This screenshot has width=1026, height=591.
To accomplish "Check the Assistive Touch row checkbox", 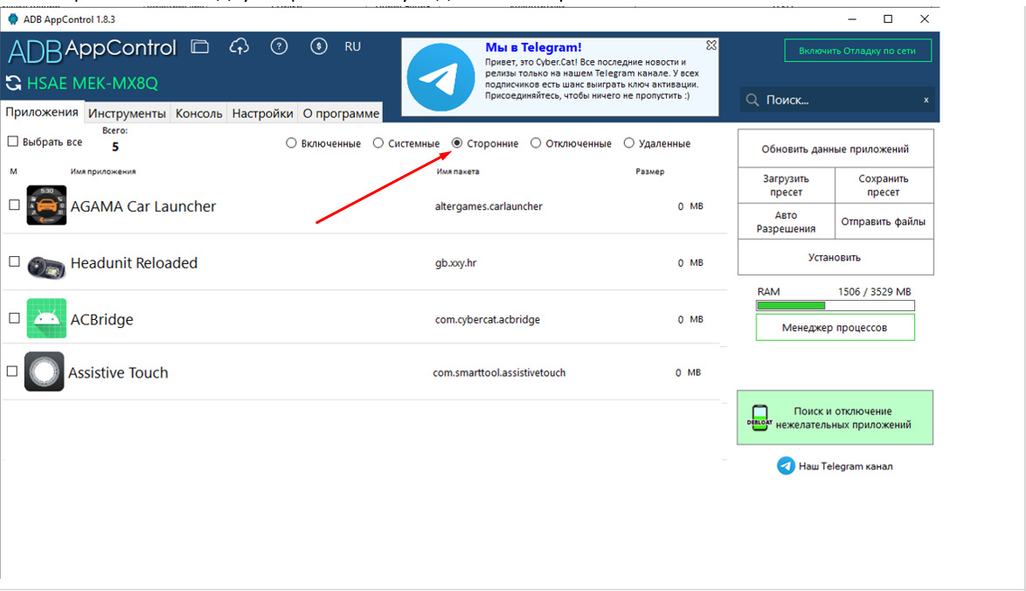I will [x=11, y=371].
